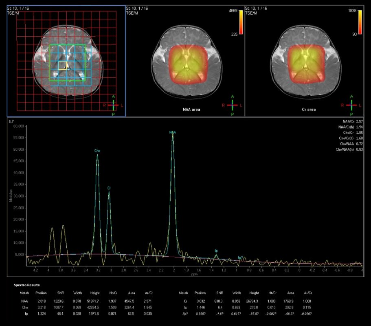Click the Cr map color scale bar
This screenshot has width=371, height=326.
click(360, 22)
